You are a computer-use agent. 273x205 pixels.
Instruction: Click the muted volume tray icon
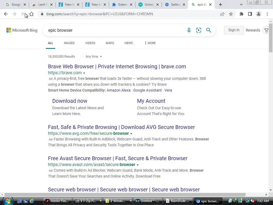[253, 201]
